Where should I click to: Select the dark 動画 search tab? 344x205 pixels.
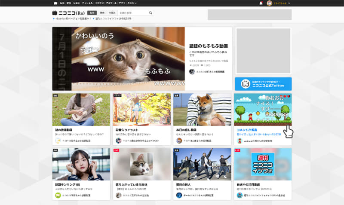pyautogui.click(x=92, y=13)
